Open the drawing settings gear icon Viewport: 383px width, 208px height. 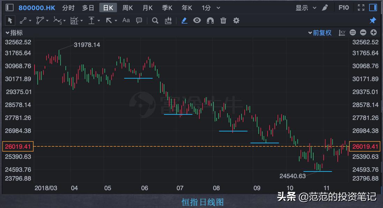click(236, 21)
